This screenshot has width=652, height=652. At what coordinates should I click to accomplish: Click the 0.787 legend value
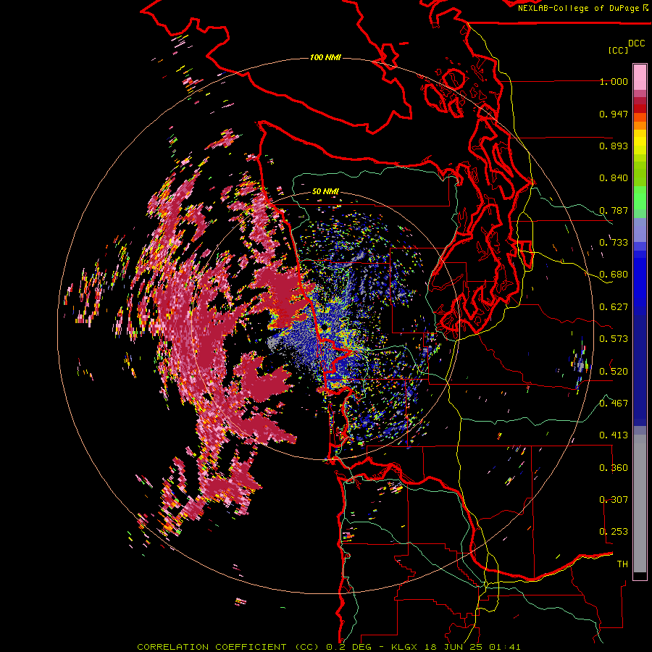(614, 210)
